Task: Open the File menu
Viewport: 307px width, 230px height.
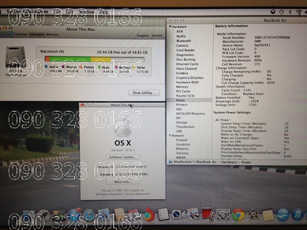Action: point(56,12)
